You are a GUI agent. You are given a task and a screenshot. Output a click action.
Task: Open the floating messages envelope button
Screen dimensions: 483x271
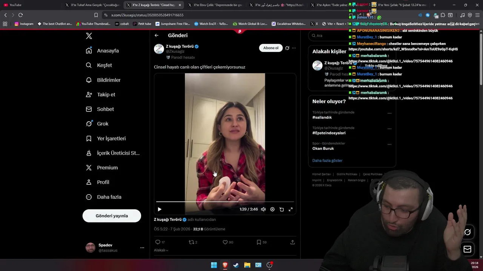tap(467, 249)
